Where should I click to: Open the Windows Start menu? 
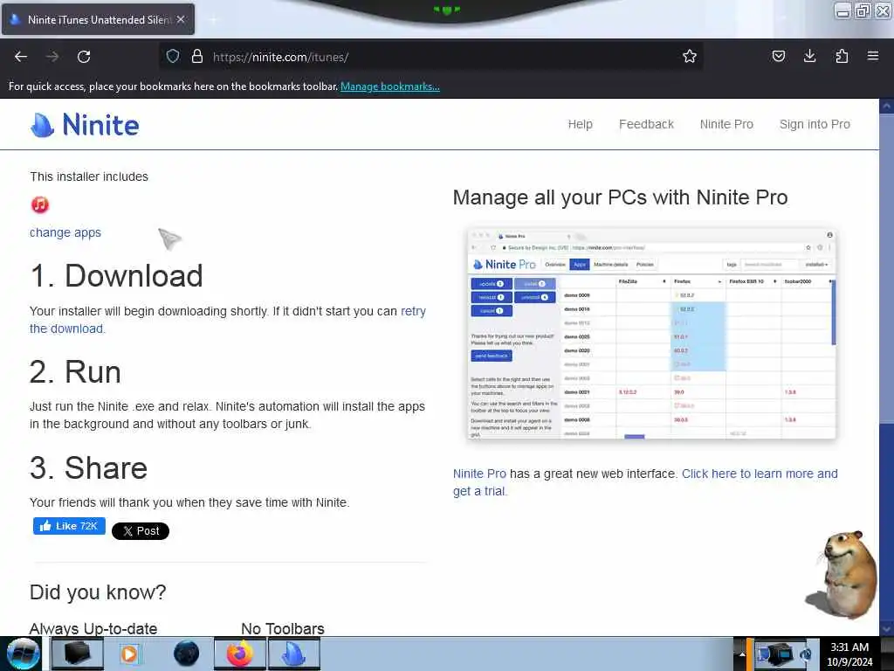(x=23, y=654)
